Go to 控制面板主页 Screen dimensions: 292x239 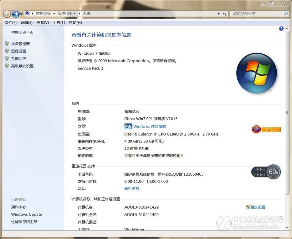coord(22,33)
